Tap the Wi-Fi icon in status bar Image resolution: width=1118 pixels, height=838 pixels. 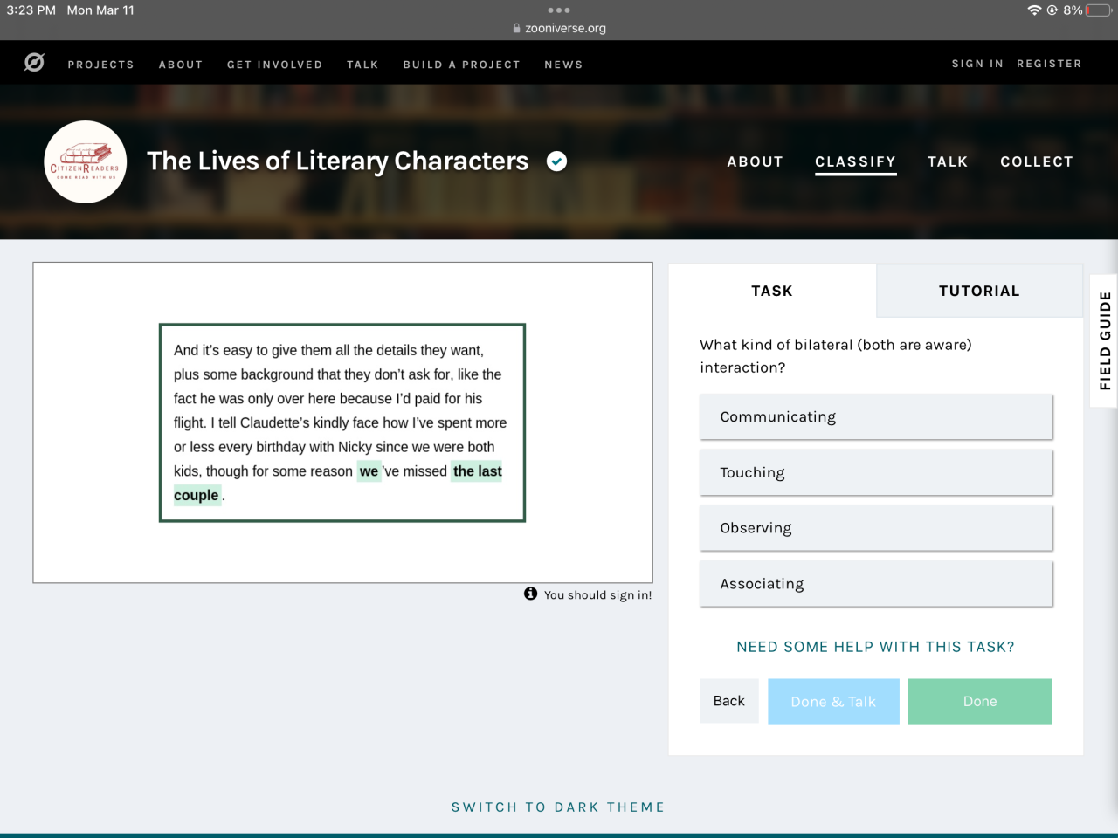click(x=1035, y=10)
